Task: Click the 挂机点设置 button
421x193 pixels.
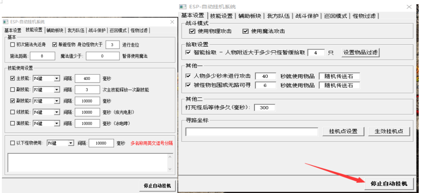Action: click(x=343, y=132)
